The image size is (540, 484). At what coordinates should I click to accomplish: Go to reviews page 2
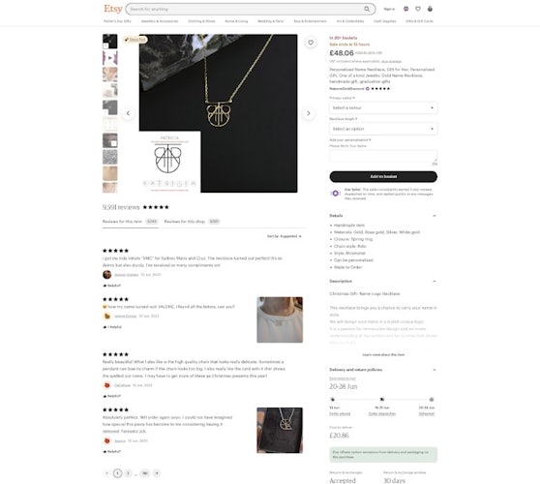(128, 473)
